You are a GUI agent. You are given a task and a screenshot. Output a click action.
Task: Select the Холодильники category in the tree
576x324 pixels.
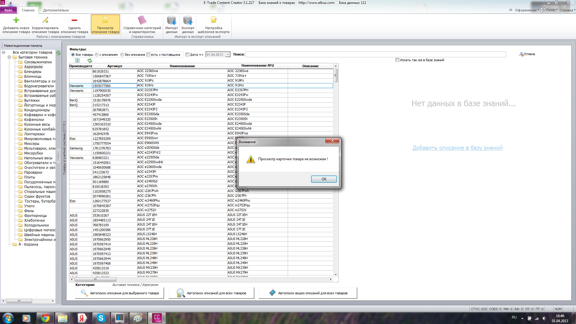point(36,225)
